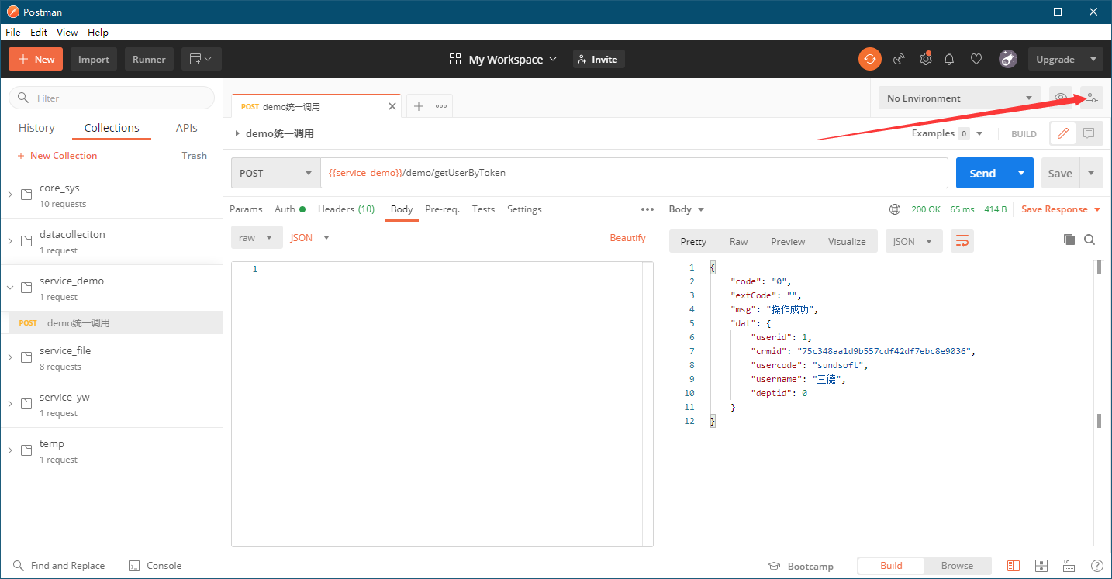Expand the core_sys collection

(x=10, y=195)
